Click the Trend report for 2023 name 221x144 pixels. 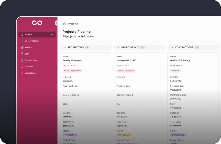tap(126, 60)
